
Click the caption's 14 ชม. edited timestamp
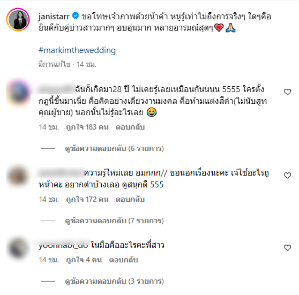86,64
